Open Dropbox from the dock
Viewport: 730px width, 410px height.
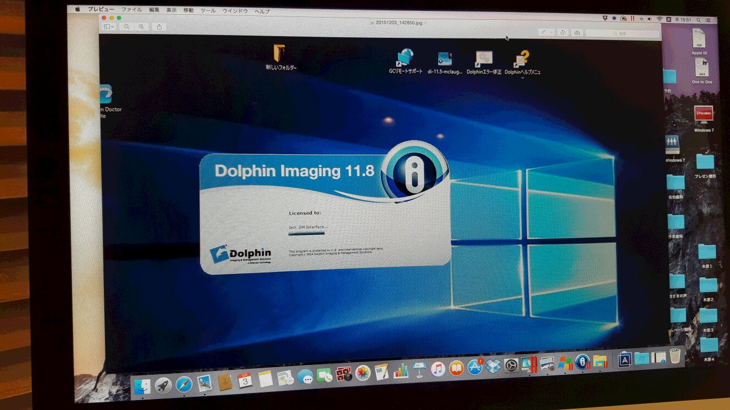(493, 367)
